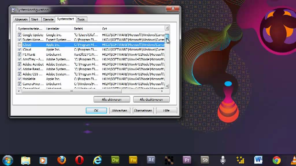This screenshot has height=166, width=296.
Task: Click the vertical scrollbar down arrow
Action: 167,86
